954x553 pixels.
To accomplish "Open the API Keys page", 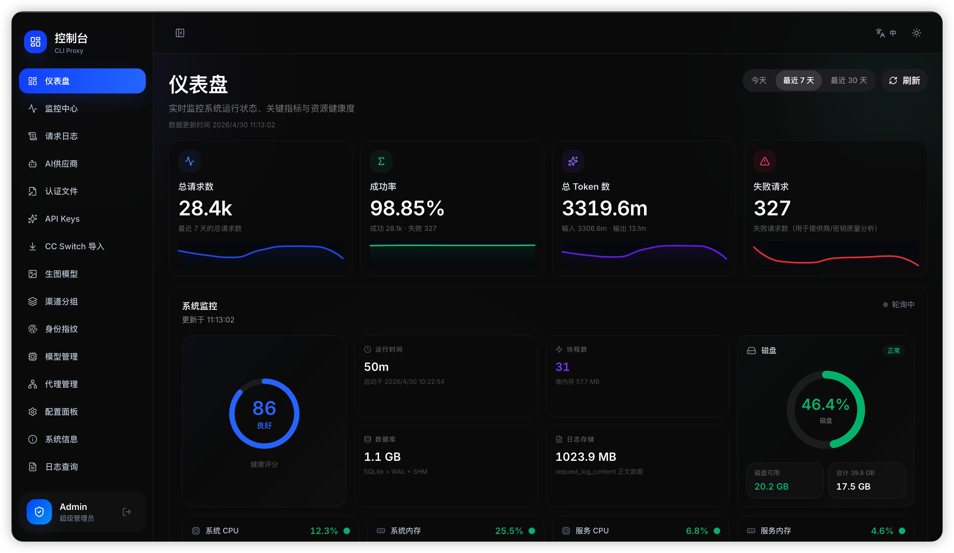I will [x=82, y=219].
